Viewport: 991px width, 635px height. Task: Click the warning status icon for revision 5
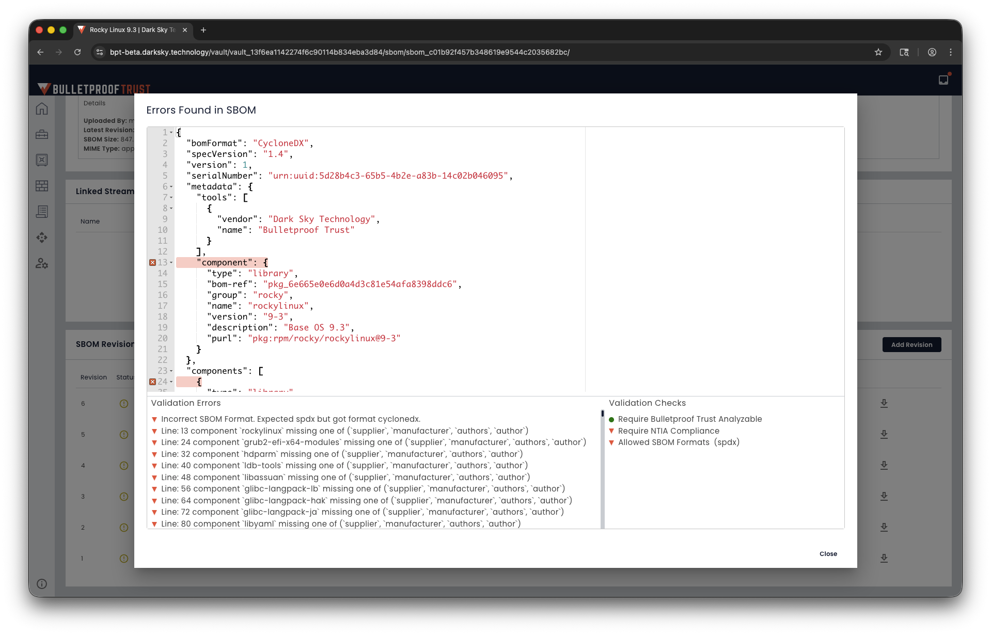click(124, 435)
